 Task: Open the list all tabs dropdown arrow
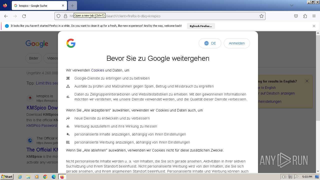292,5
